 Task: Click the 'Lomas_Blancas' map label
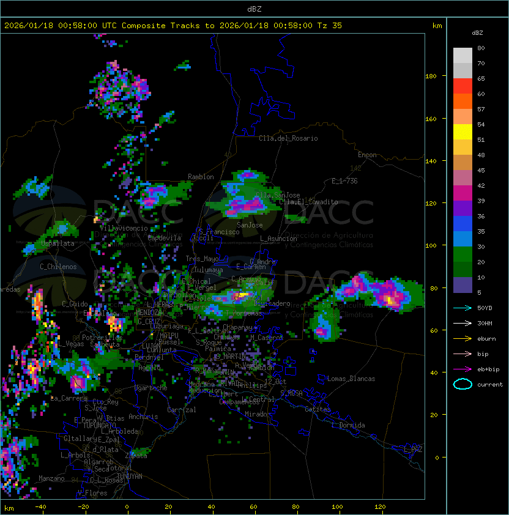click(351, 379)
